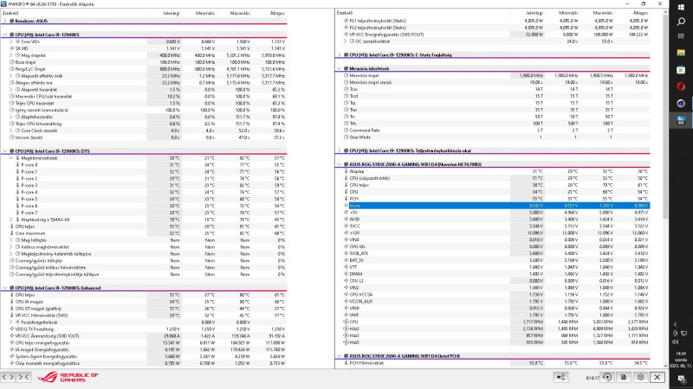Launch File Explorer from the taskbar
This screenshot has height=389, width=693.
681,53
